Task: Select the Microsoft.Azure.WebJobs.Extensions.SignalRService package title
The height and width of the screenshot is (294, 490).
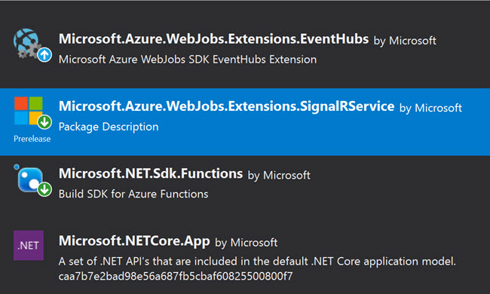Action: point(227,106)
